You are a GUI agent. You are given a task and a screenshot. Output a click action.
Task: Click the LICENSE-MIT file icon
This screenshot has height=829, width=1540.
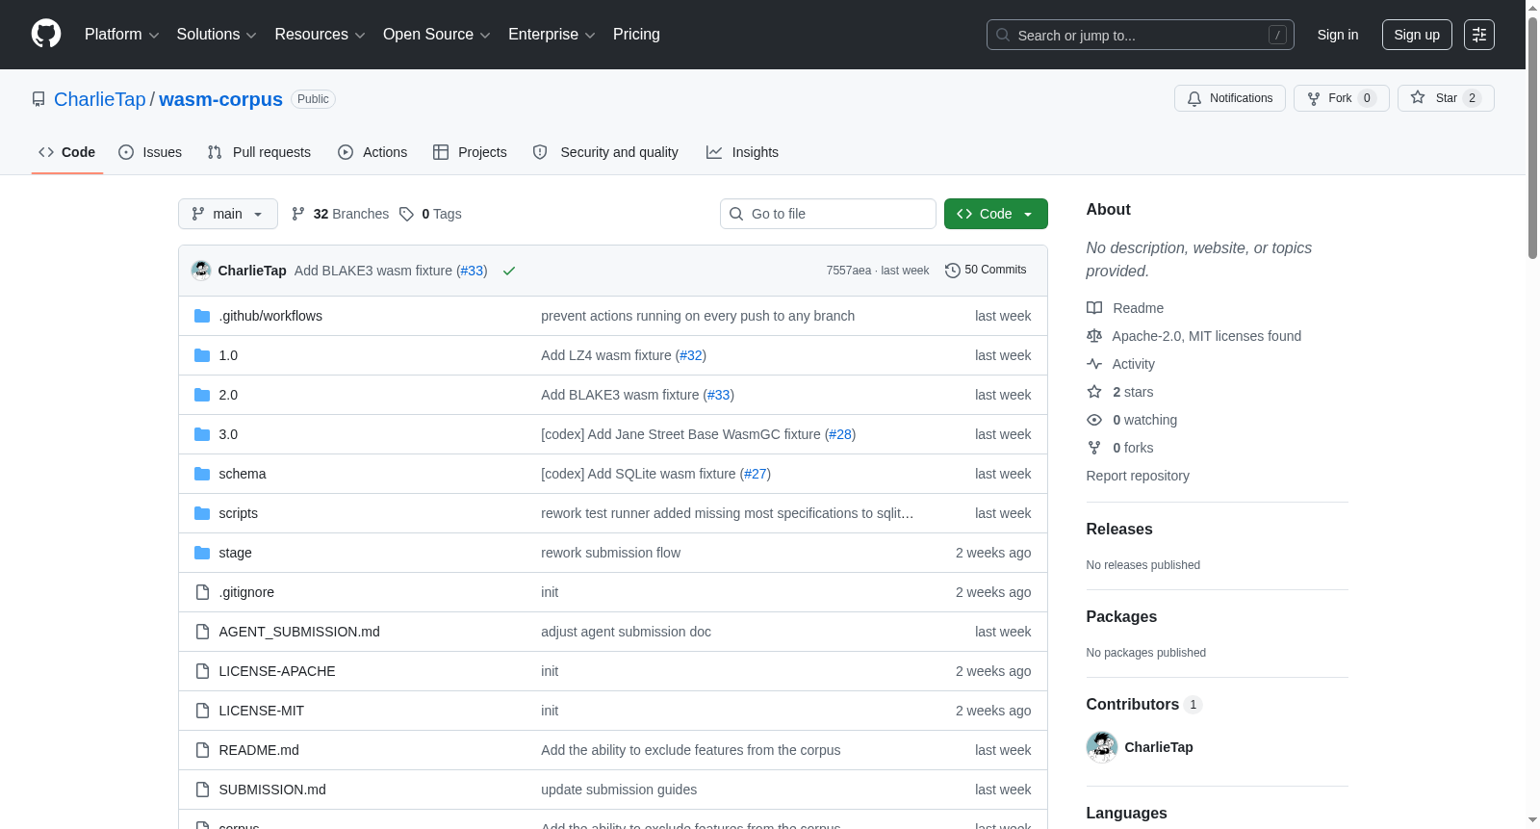click(202, 711)
